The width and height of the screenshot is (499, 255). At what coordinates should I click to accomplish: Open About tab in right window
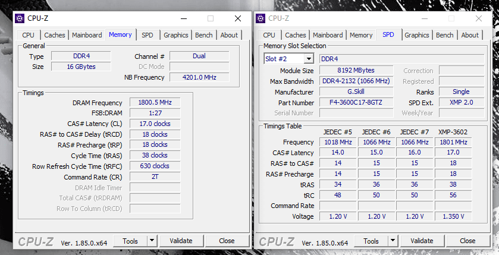(470, 35)
